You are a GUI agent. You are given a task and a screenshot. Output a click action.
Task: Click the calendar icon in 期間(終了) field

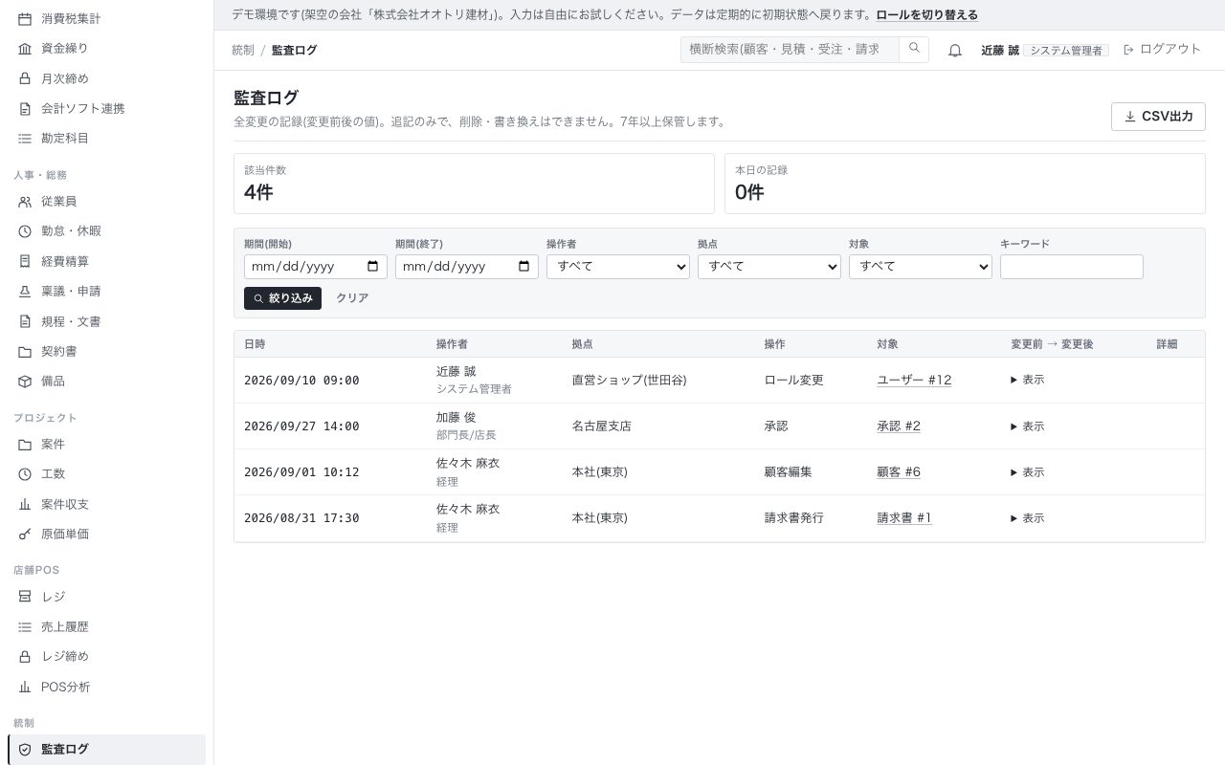524,267
